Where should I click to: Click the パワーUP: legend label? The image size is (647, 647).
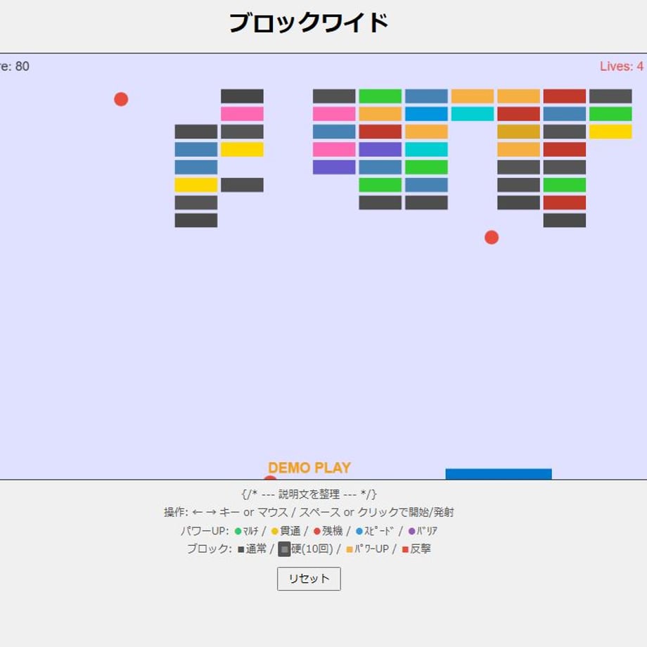coord(205,531)
